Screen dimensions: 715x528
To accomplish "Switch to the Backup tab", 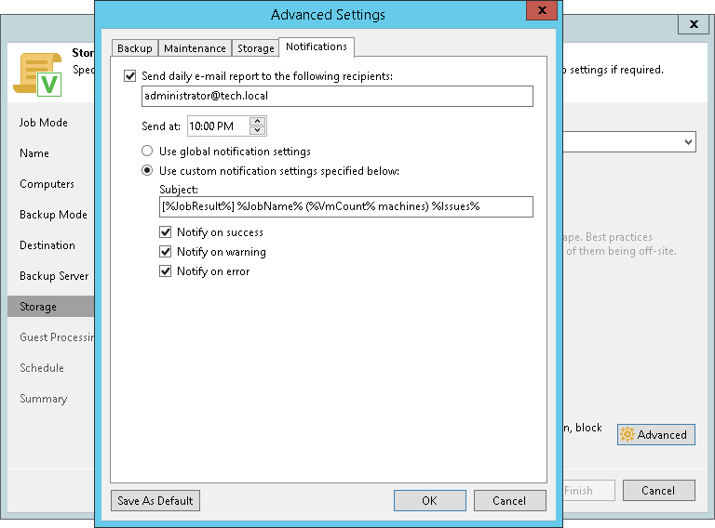I will 135,48.
